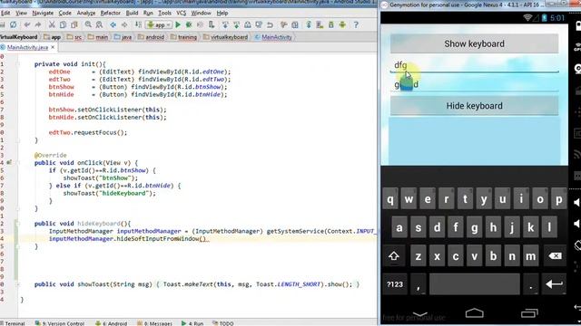
Task: Tap the space bar on emulator keyboard
Action: pyautogui.click(x=474, y=284)
